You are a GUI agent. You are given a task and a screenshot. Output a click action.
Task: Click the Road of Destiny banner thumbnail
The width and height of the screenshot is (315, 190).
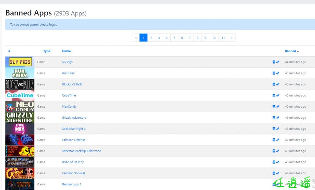(20, 162)
